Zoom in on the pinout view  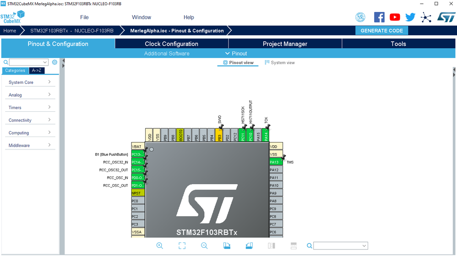pyautogui.click(x=159, y=246)
